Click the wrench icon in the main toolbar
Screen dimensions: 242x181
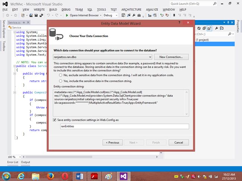pos(134,15)
